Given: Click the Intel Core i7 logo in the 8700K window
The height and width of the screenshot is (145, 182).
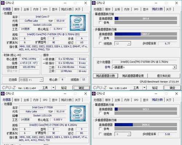Looking at the screenshot, I should (x=78, y=23).
